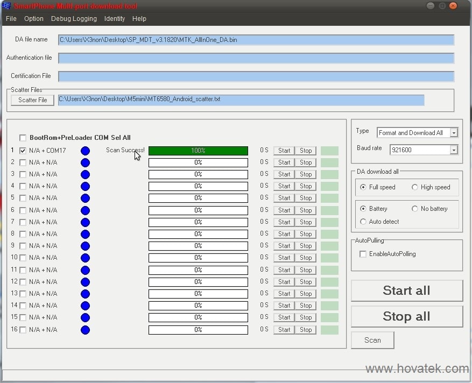Screen dimensions: 472x383
Task: Click the SmartPhone tool icon in title bar
Action: 6,5
